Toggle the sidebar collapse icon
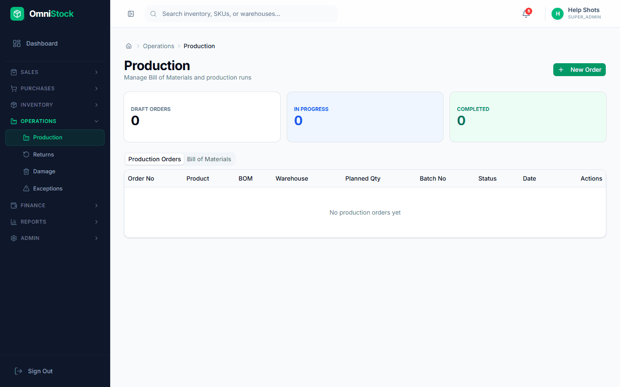Screen dimensions: 620x387 (x=131, y=14)
